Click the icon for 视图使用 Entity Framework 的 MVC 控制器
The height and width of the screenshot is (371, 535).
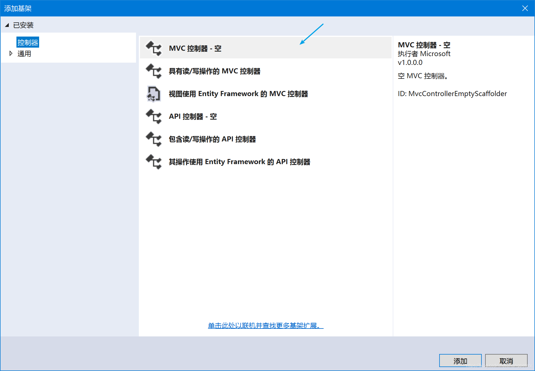(154, 94)
